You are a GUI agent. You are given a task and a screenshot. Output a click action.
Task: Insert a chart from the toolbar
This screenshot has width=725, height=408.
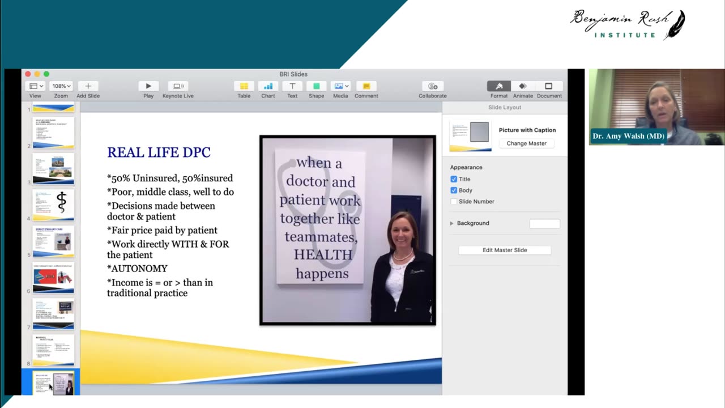(268, 86)
